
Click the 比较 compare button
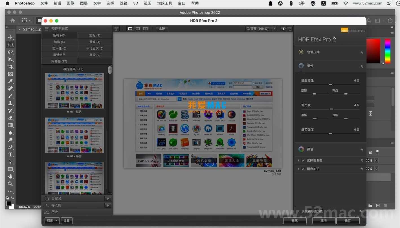click(x=162, y=28)
